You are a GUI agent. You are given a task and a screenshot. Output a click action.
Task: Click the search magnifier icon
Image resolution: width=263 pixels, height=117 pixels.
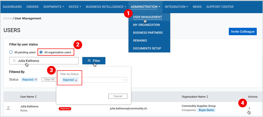(x=14, y=61)
